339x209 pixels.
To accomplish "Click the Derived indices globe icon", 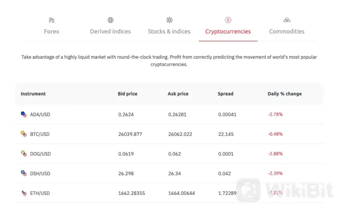I will pyautogui.click(x=110, y=20).
